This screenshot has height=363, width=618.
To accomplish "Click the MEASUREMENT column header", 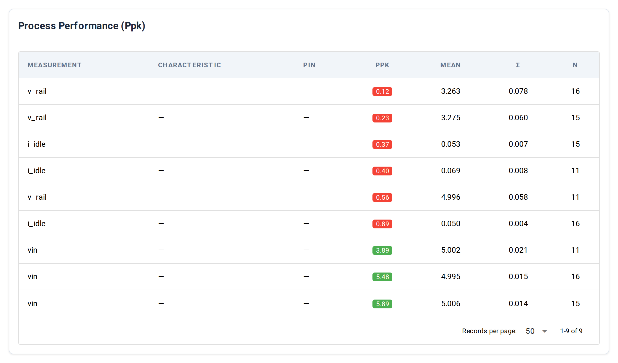I will coord(55,65).
